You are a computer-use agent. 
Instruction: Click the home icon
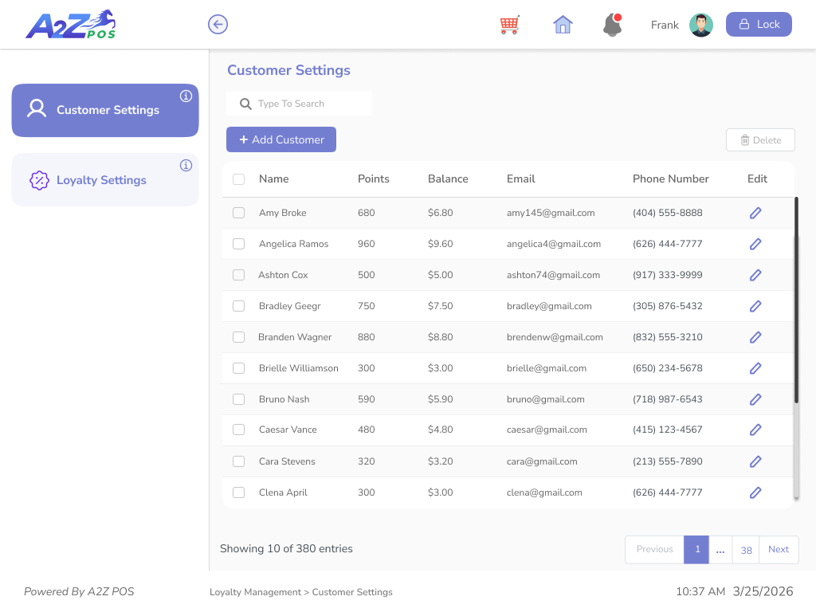[x=563, y=24]
